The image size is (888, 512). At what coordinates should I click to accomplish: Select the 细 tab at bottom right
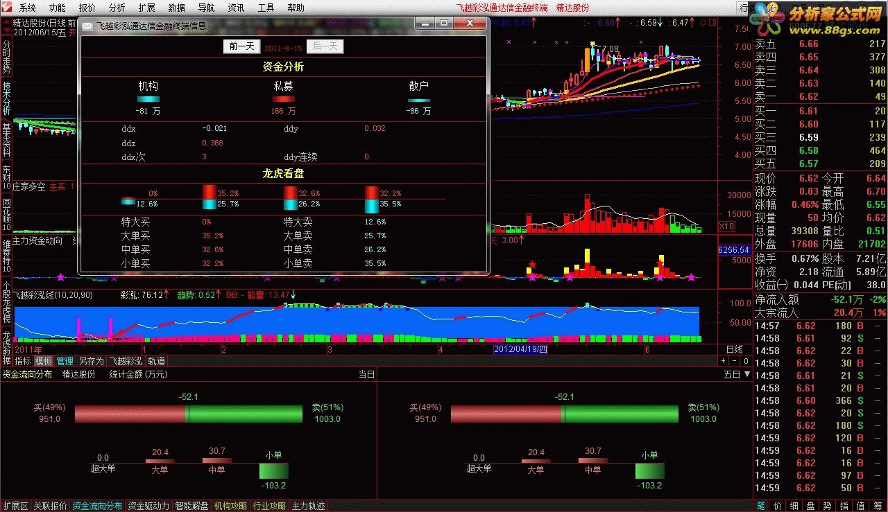[794, 506]
